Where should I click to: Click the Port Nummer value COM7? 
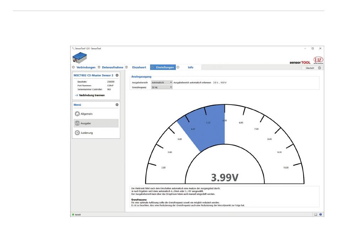click(110, 85)
